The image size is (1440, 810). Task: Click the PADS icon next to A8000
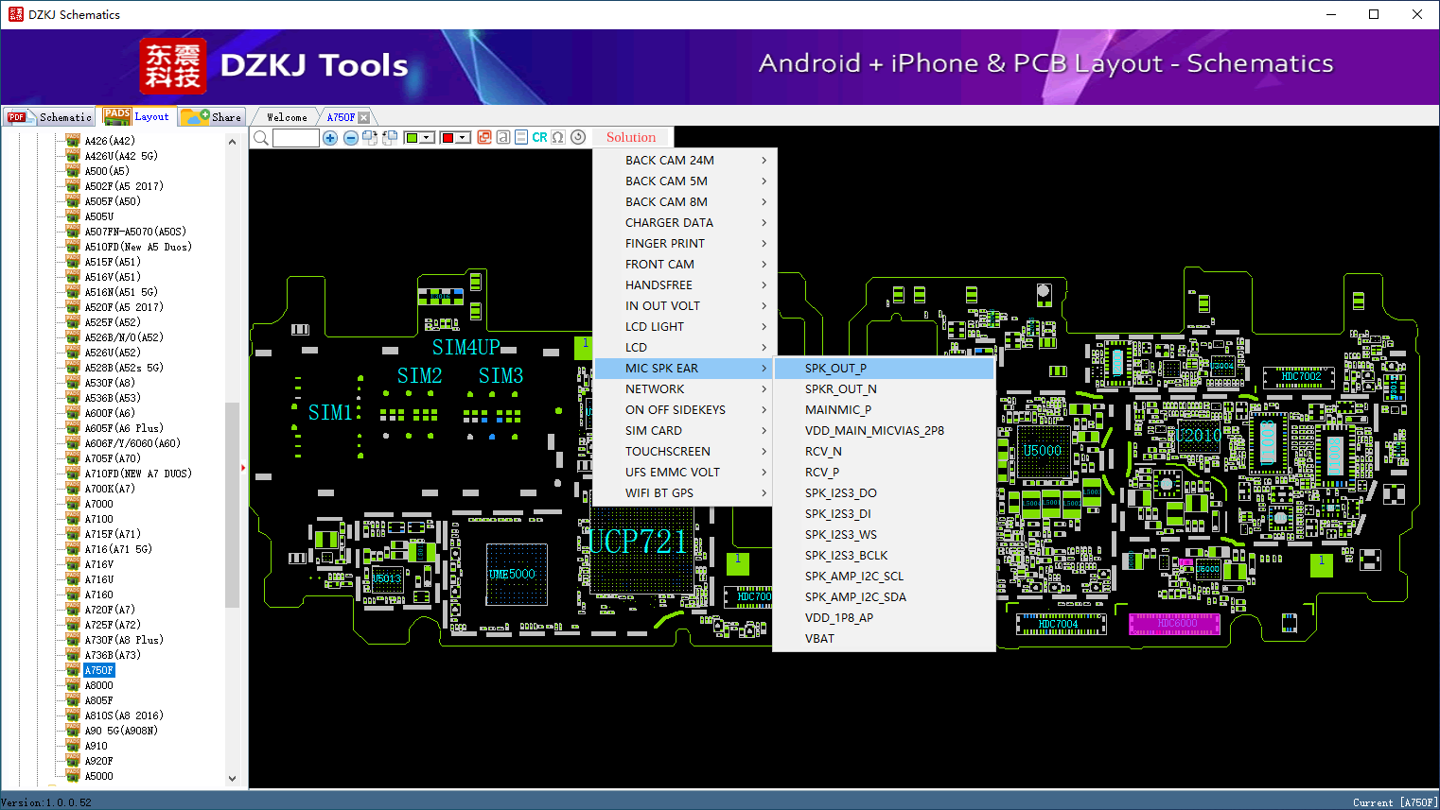[x=73, y=685]
